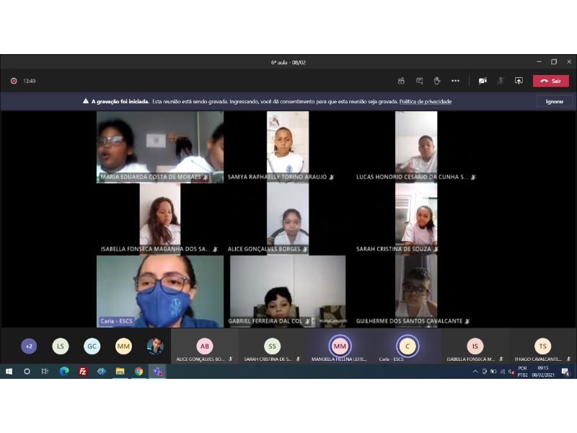Select Maria Eduarda Costa de Moraes video
The image size is (577, 433).
tap(160, 146)
